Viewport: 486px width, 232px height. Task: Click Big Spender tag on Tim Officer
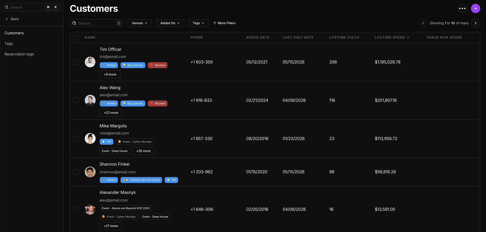133,65
